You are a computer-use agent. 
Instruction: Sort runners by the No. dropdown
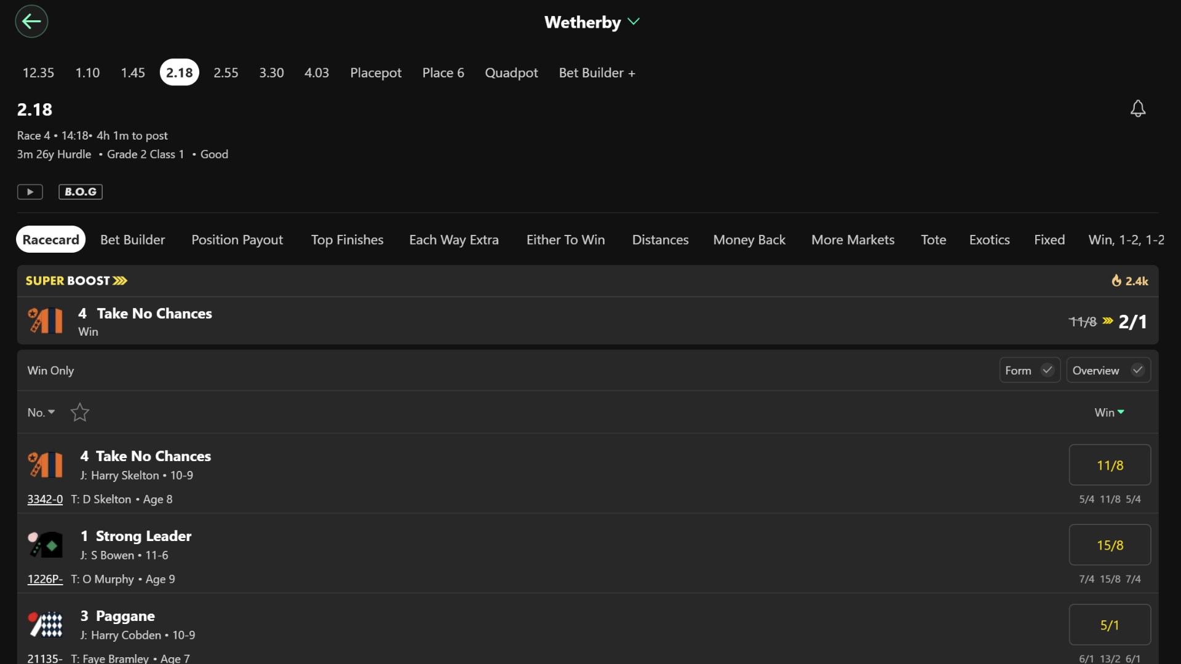41,413
